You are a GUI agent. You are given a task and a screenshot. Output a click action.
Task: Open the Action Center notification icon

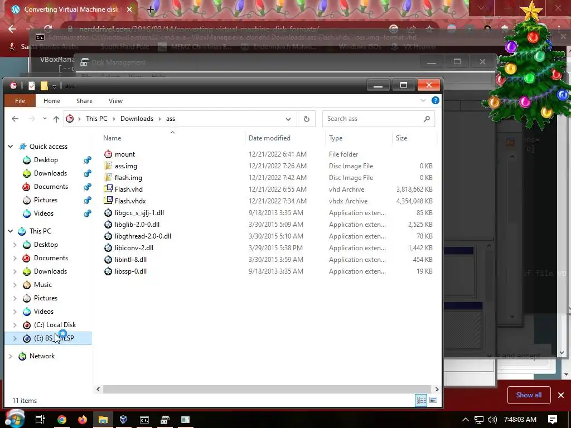pyautogui.click(x=553, y=420)
